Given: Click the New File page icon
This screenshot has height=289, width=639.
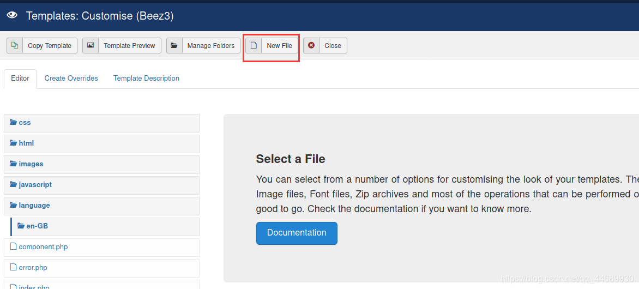Looking at the screenshot, I should 254,46.
